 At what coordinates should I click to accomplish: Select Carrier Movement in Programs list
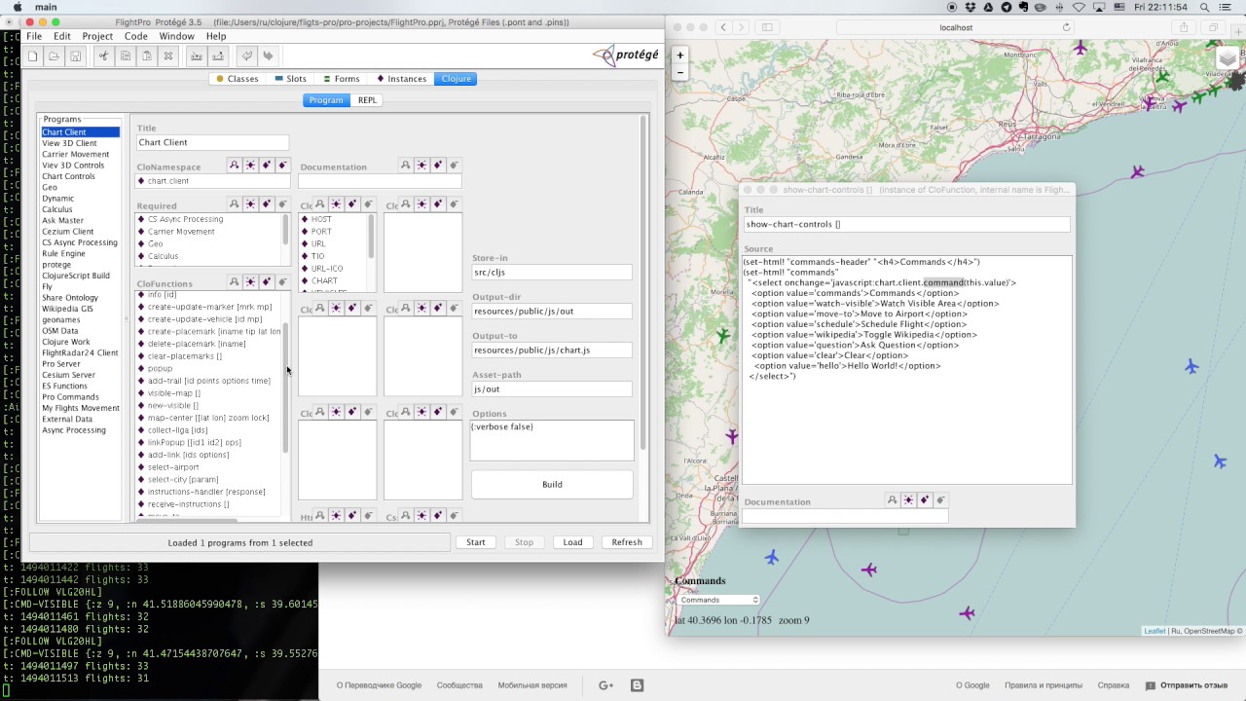pos(75,154)
